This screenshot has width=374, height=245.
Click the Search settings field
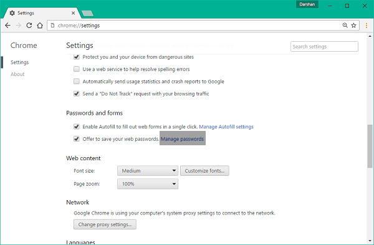(x=324, y=47)
